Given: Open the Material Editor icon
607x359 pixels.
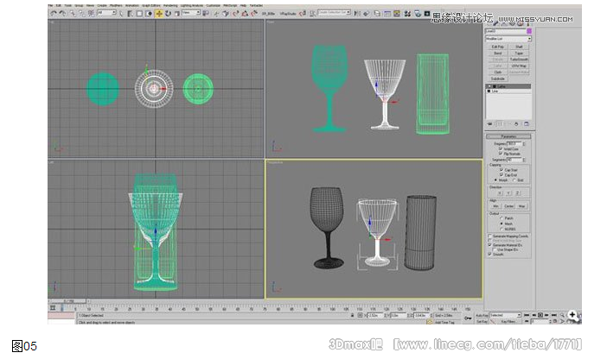Looking at the screenshot, I should pos(407,14).
